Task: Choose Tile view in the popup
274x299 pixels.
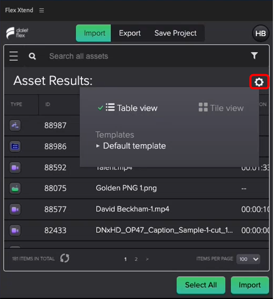Action: pos(221,108)
